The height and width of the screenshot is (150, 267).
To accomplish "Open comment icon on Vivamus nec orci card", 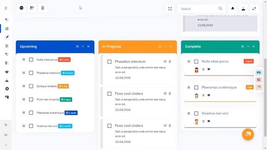I will [209, 121].
